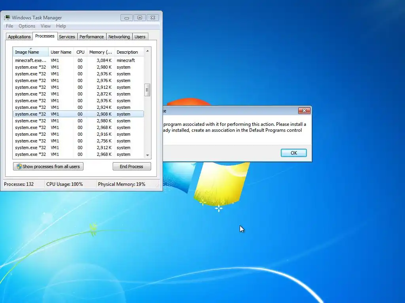Switch to the Applications tab
Image resolution: width=405 pixels, height=303 pixels.
[19, 37]
